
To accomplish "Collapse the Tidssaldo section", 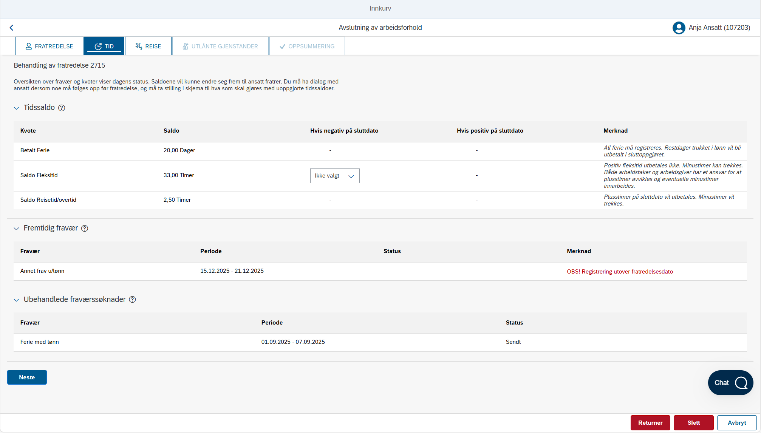I will point(16,108).
